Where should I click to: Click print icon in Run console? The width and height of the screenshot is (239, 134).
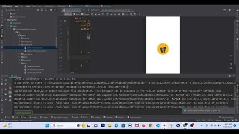pos(10,96)
